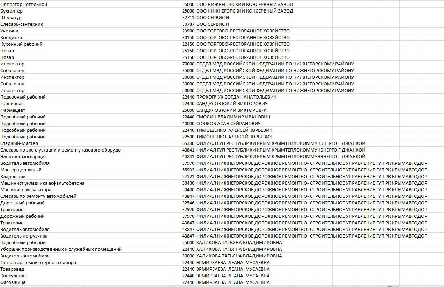Click the Слесарь-сантехник cell
The width and height of the screenshot is (444, 287).
tap(22, 24)
